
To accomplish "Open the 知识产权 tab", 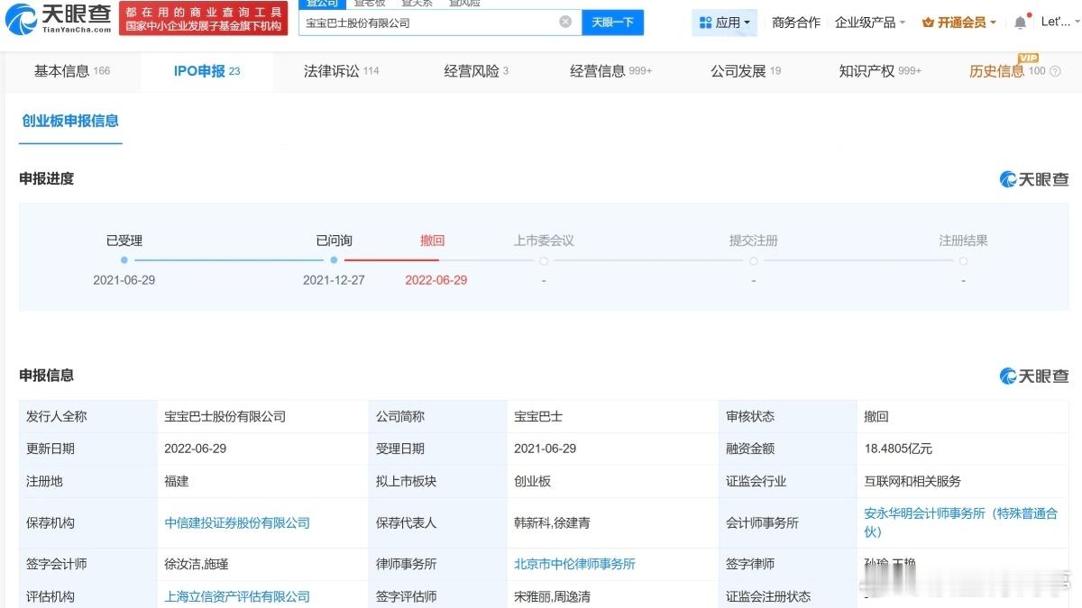I will (x=879, y=71).
